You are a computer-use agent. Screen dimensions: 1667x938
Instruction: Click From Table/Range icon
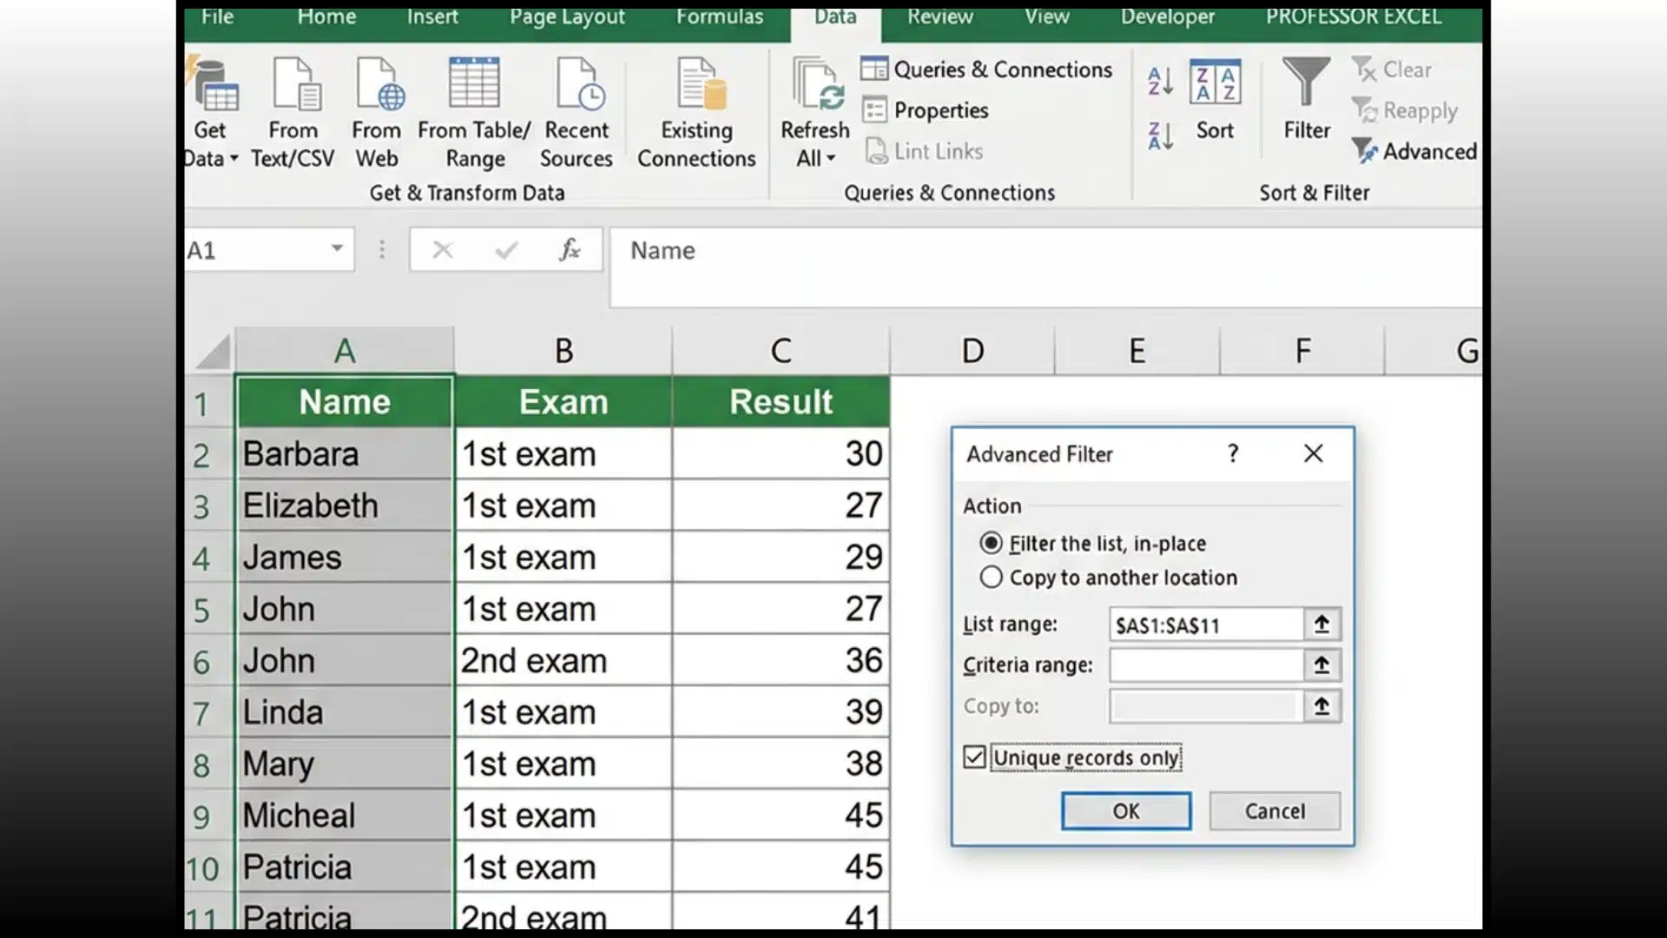(474, 84)
